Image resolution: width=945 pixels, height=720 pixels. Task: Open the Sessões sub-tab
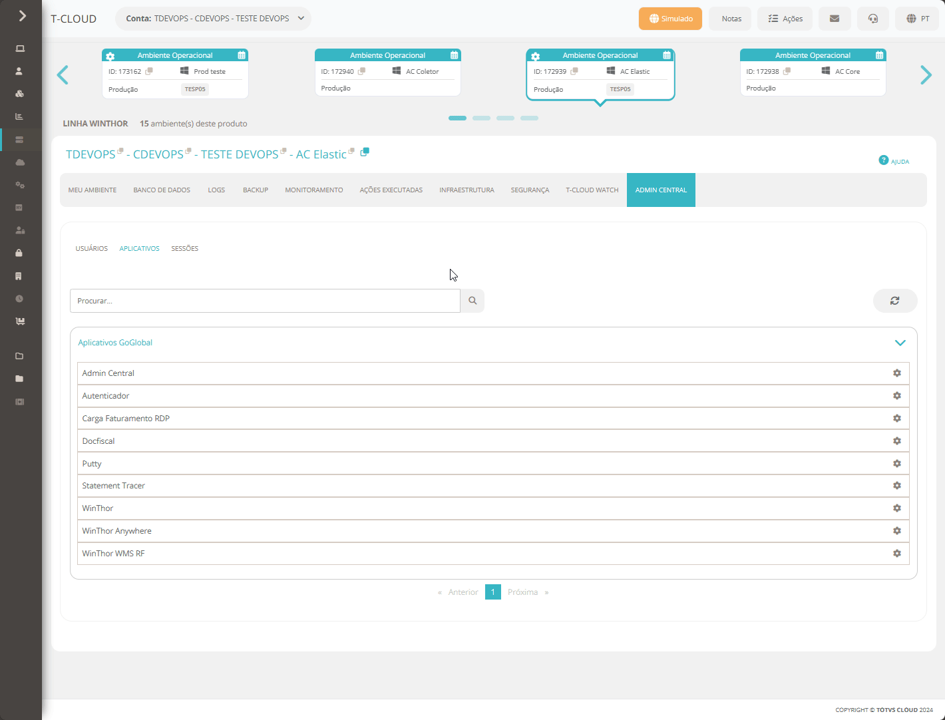coord(185,249)
